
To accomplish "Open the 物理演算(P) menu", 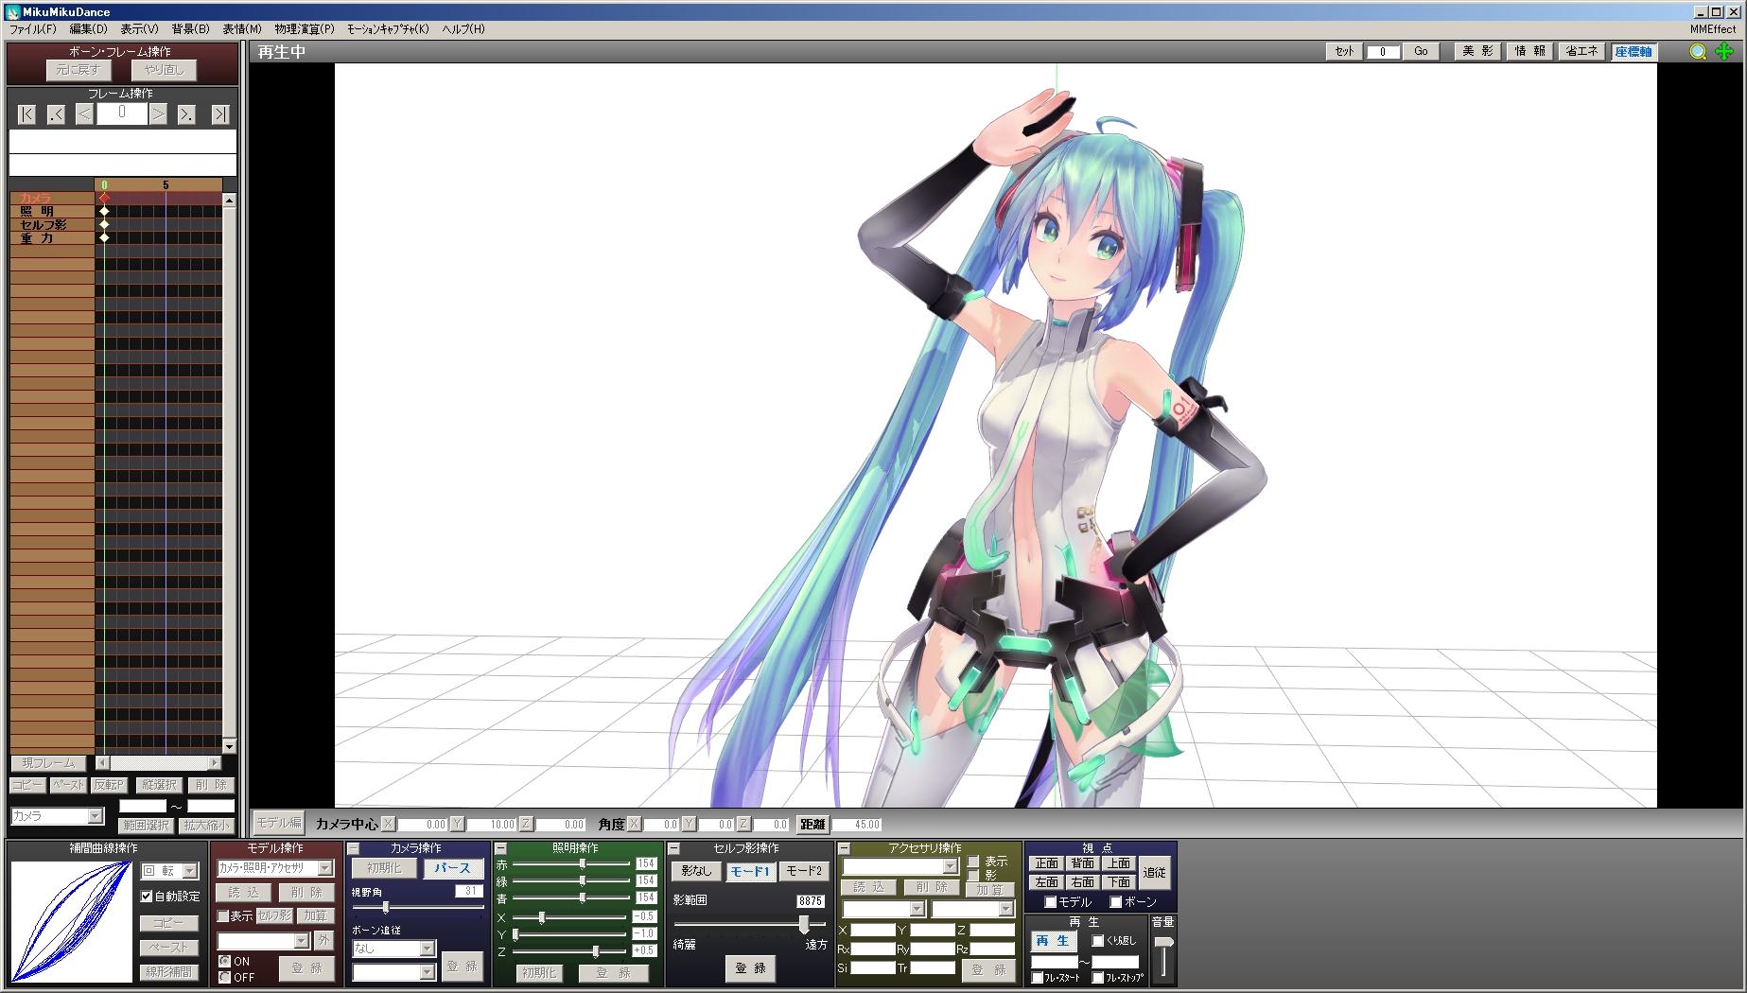I will (x=301, y=29).
